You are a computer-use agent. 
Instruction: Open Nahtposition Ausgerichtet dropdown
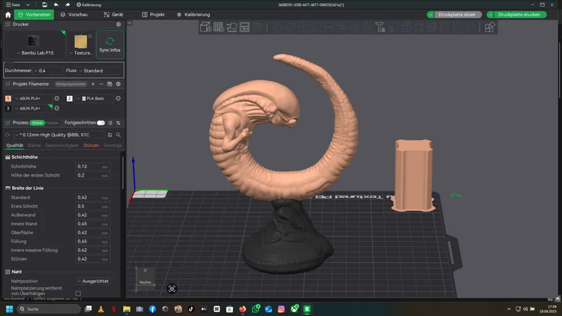pos(93,281)
